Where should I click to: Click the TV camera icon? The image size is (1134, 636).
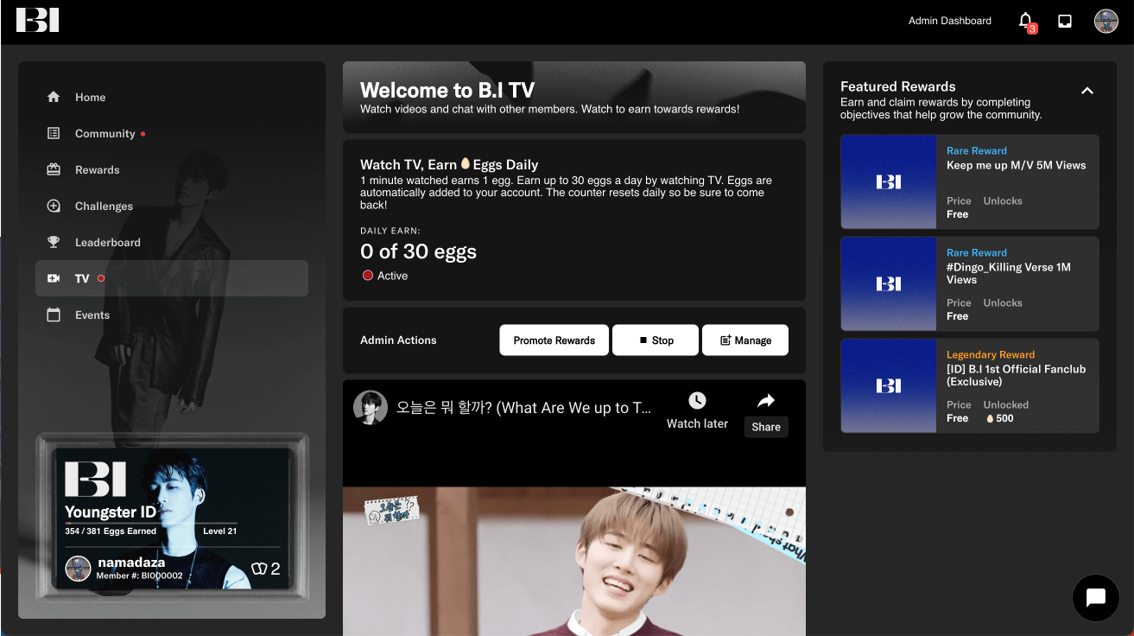click(54, 278)
